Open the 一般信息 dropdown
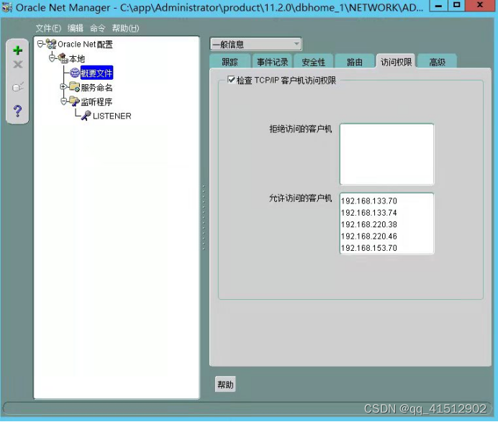The height and width of the screenshot is (422, 498). pyautogui.click(x=255, y=44)
